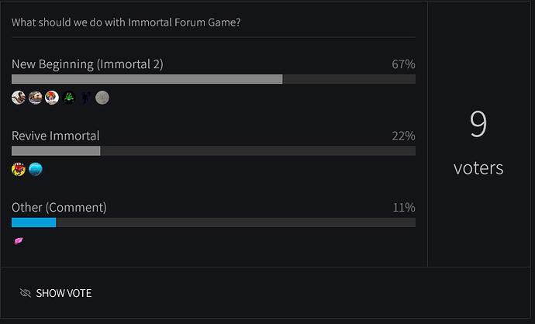Click the 67% result percentage
The width and height of the screenshot is (535, 324).
pyautogui.click(x=403, y=64)
